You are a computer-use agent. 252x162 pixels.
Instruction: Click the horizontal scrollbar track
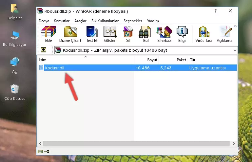pyautogui.click(x=136, y=143)
